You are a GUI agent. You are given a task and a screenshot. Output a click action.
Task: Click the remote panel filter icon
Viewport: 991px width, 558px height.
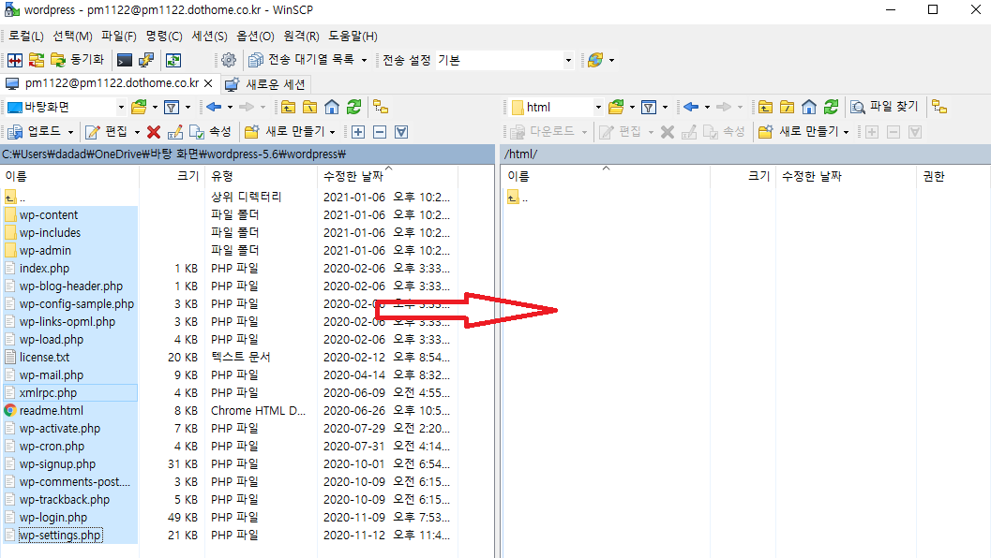649,108
